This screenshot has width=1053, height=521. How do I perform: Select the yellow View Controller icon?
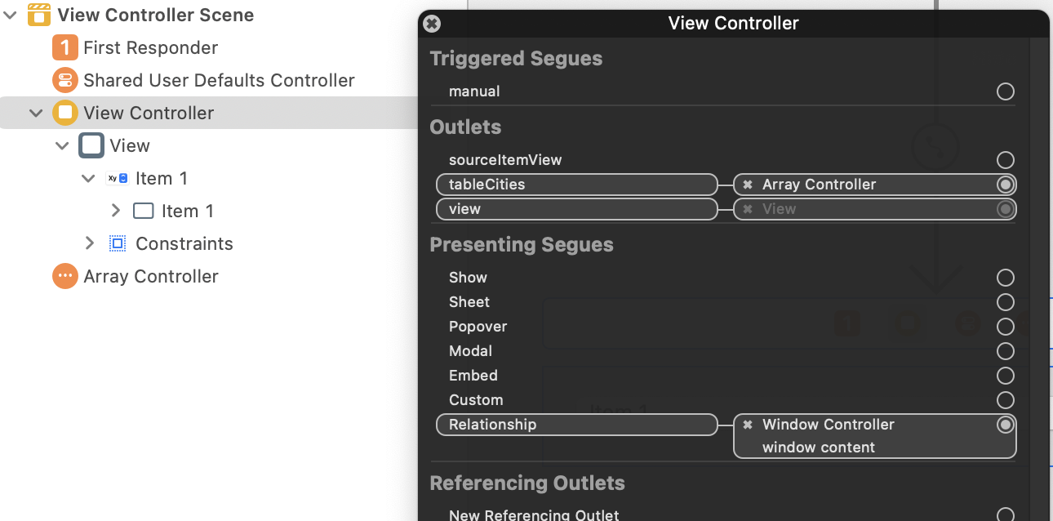[x=65, y=113]
